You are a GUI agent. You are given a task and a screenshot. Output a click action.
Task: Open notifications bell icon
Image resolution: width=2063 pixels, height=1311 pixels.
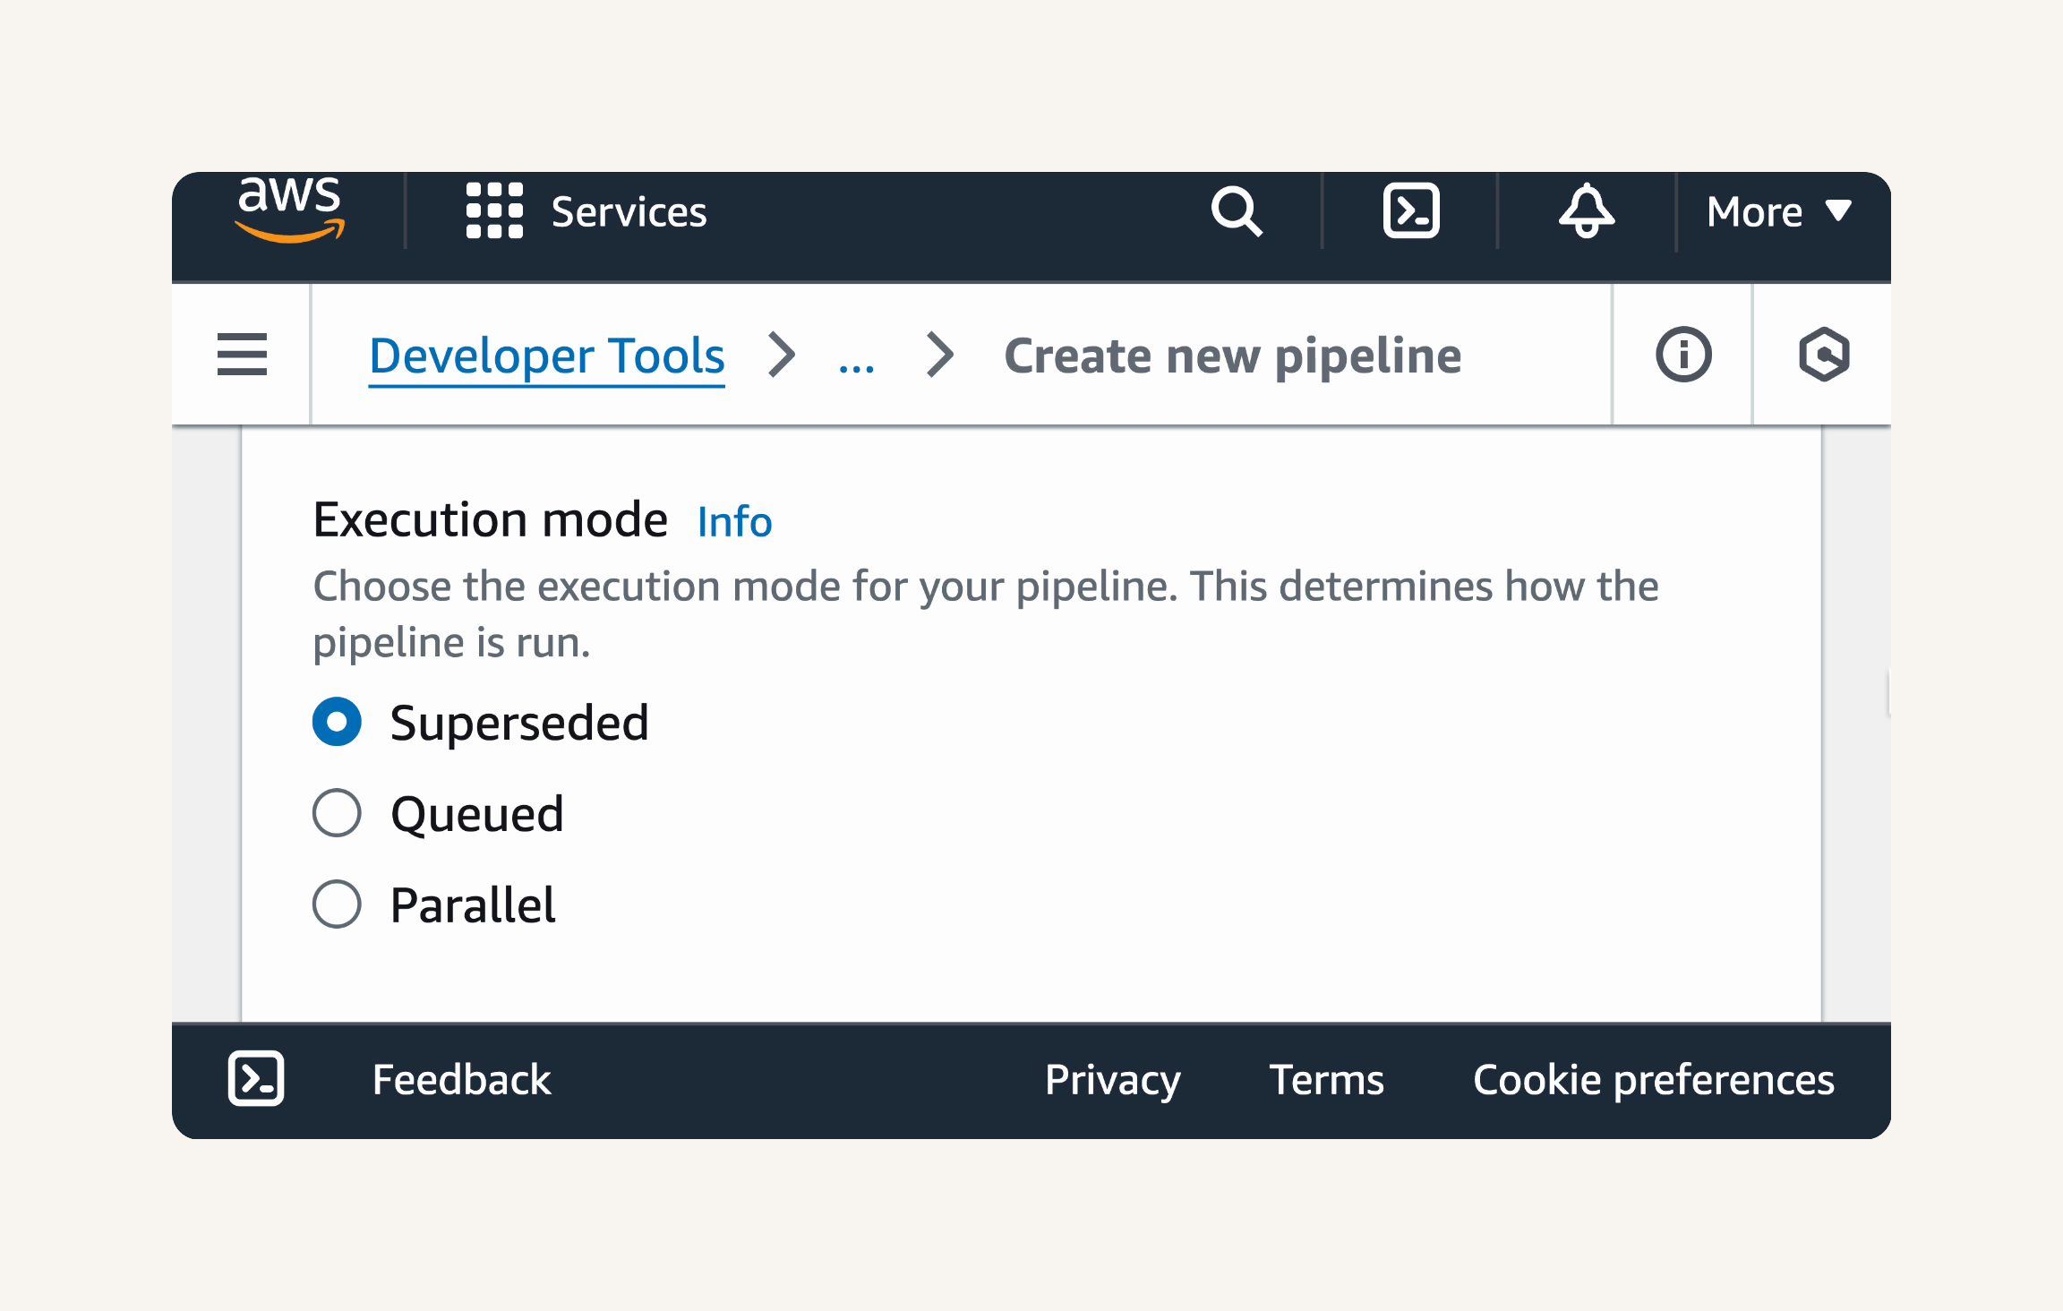(1587, 211)
